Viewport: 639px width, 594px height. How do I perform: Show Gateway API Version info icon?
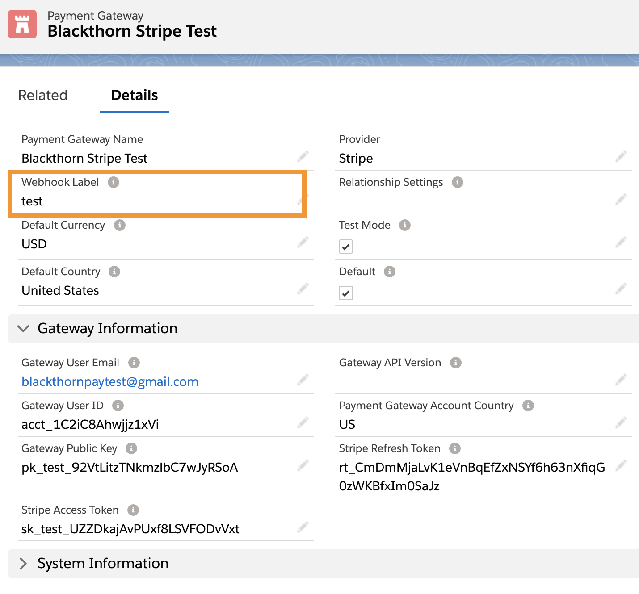point(456,363)
